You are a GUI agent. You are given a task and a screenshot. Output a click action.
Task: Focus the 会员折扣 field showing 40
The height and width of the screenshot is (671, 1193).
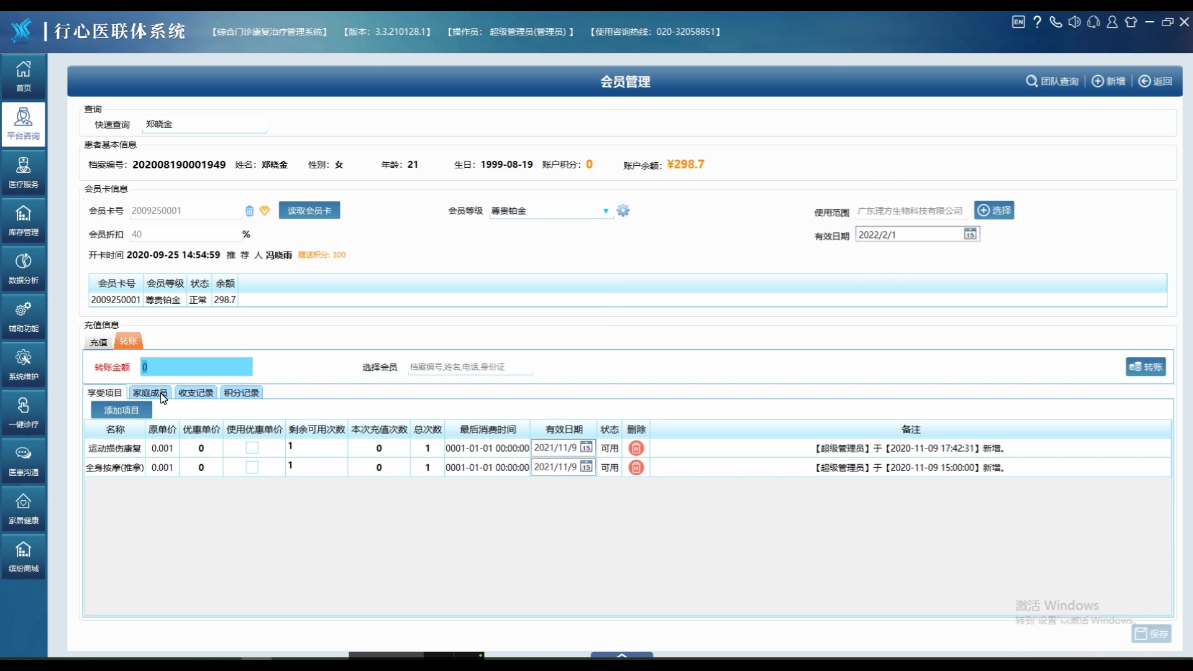tap(185, 234)
